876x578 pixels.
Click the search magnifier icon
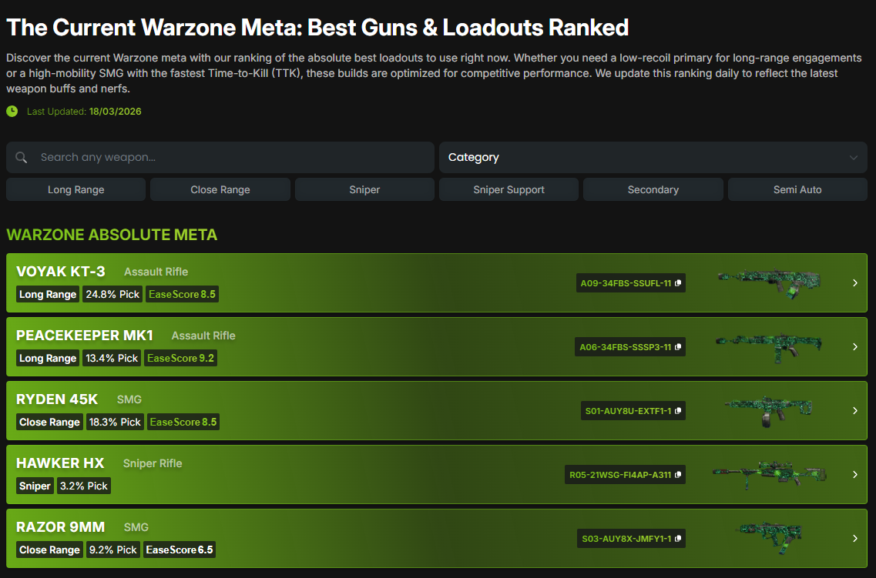point(22,158)
